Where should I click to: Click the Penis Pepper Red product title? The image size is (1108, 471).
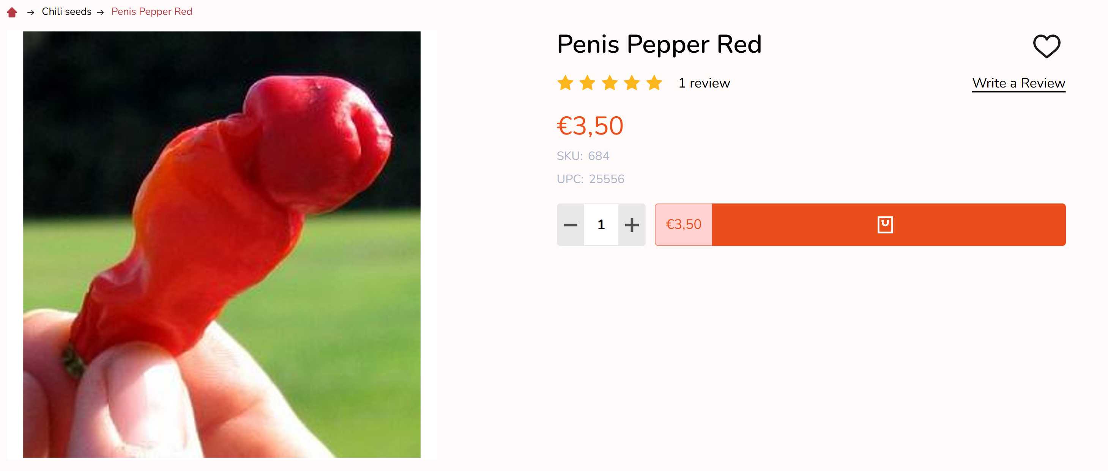click(x=659, y=45)
